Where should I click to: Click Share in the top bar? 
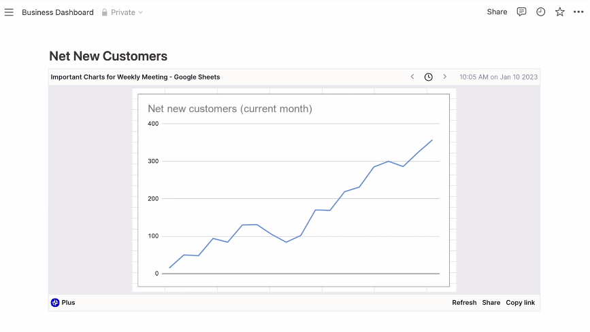(497, 12)
